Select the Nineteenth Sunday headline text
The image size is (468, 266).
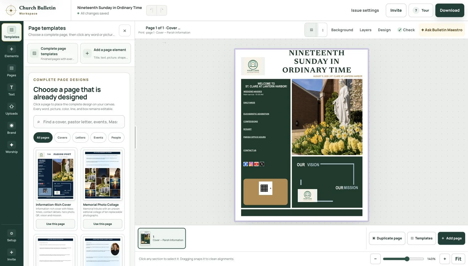point(317,61)
